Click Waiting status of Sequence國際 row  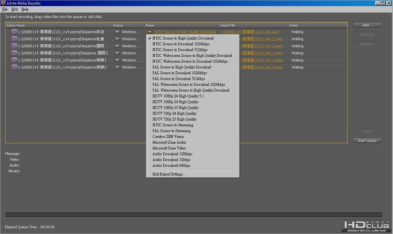pos(297,46)
